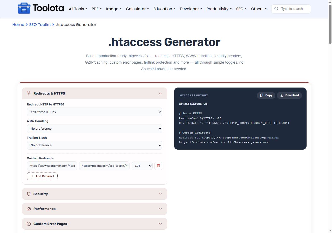Click the Copy button
Viewport: 332px width, 233px height.
266,95
